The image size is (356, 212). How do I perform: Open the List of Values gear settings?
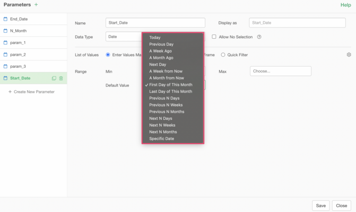pyautogui.click(x=349, y=55)
